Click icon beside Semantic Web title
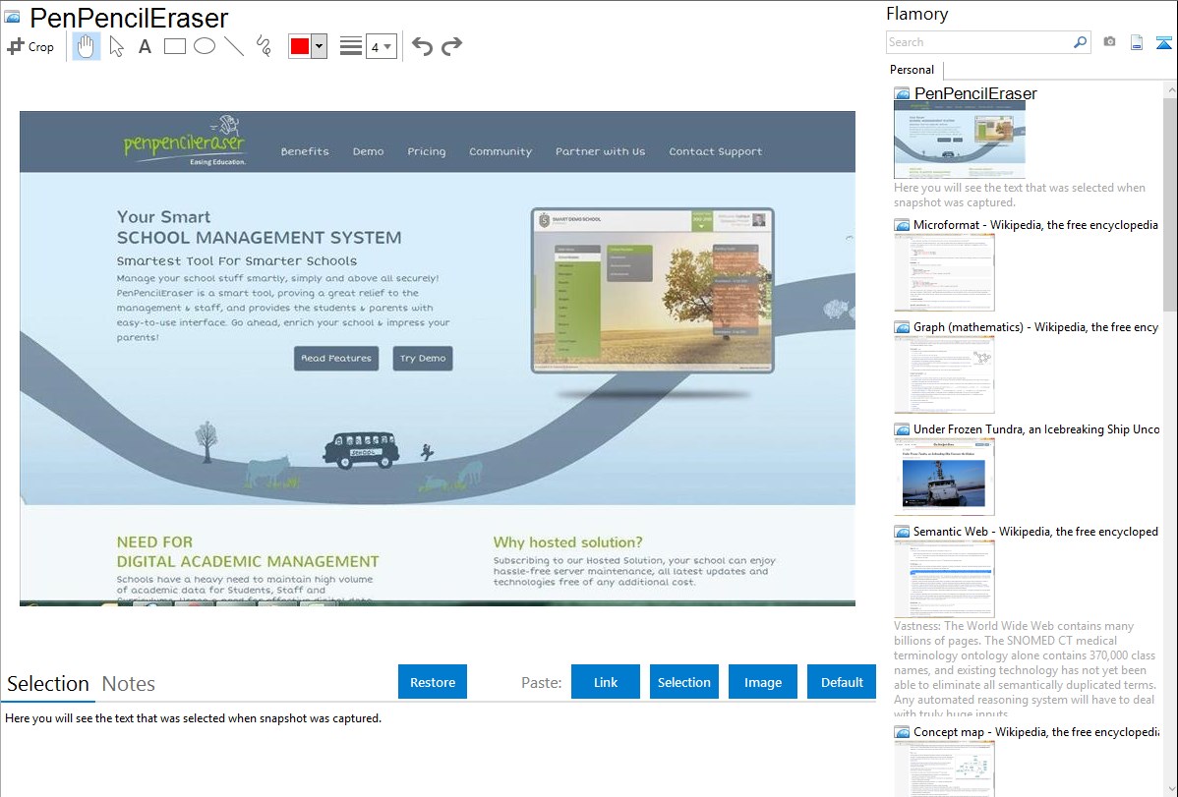 902,531
